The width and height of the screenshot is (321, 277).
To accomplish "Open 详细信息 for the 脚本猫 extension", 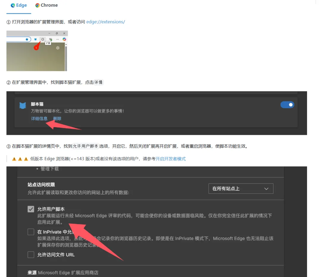I will pos(39,119).
